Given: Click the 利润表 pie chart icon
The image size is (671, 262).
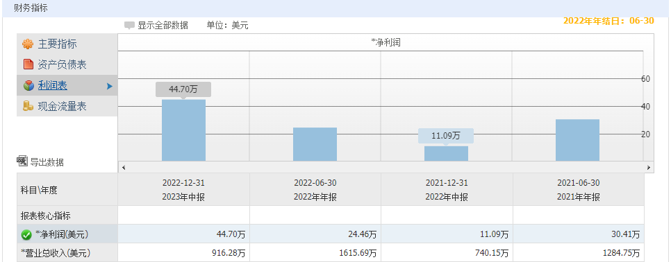Looking at the screenshot, I should tap(28, 86).
